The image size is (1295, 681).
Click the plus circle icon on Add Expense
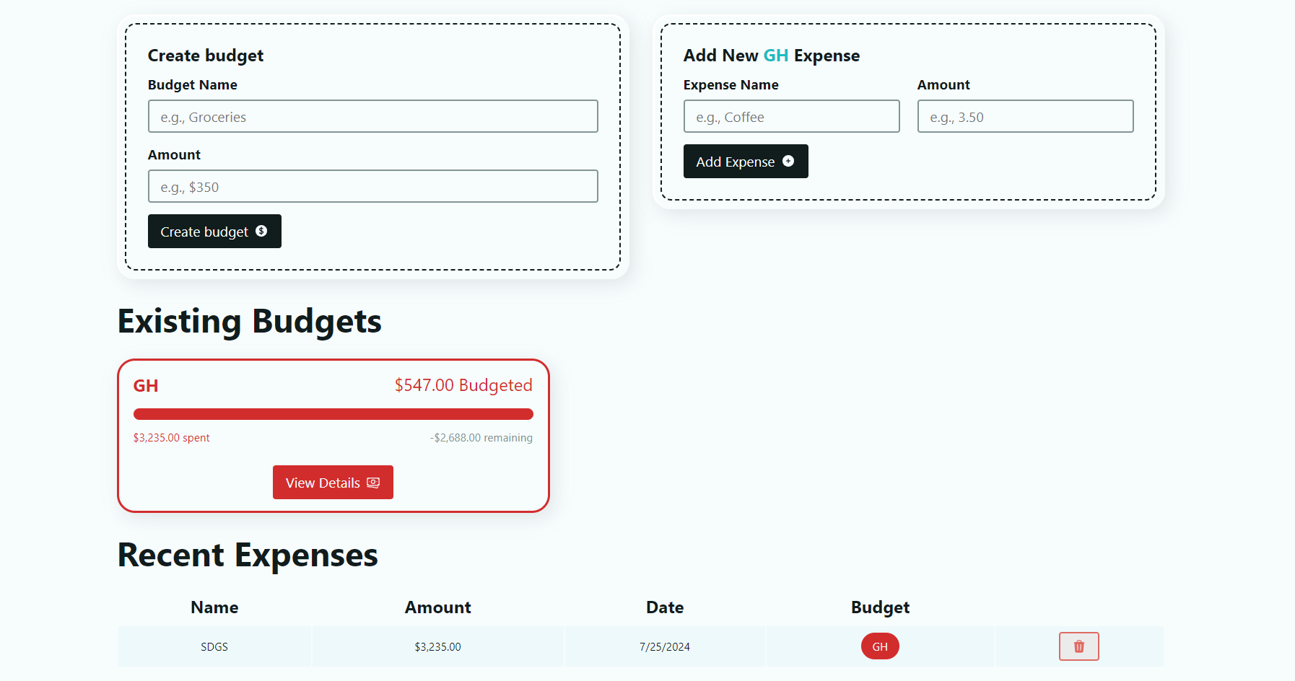tap(788, 161)
